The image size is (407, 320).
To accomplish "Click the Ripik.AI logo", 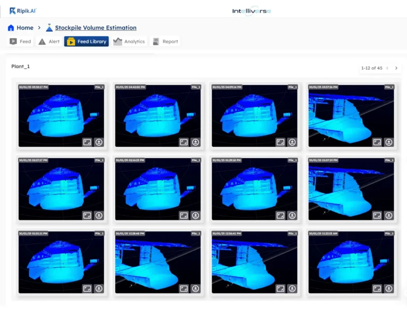I will click(x=23, y=11).
